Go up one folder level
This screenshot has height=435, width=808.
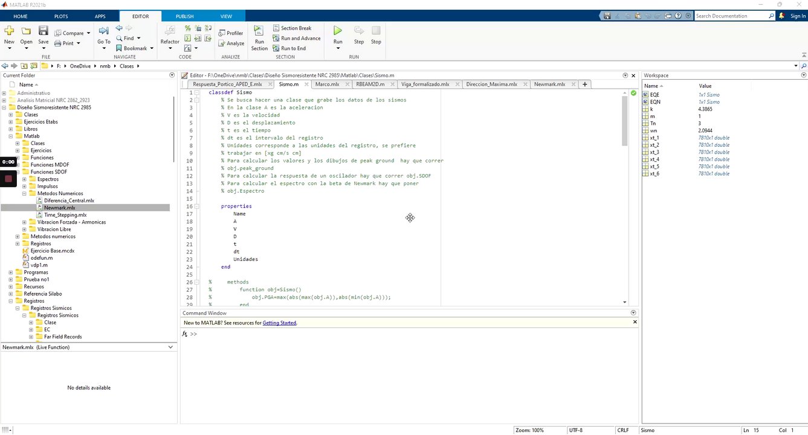tap(24, 66)
